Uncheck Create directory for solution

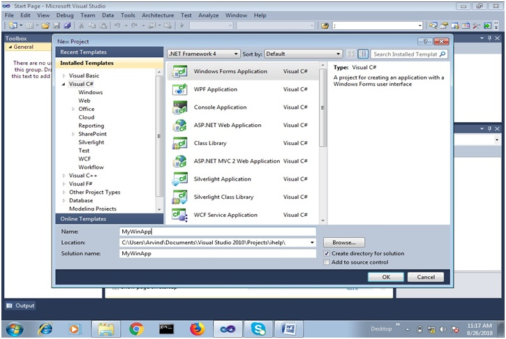(327, 253)
